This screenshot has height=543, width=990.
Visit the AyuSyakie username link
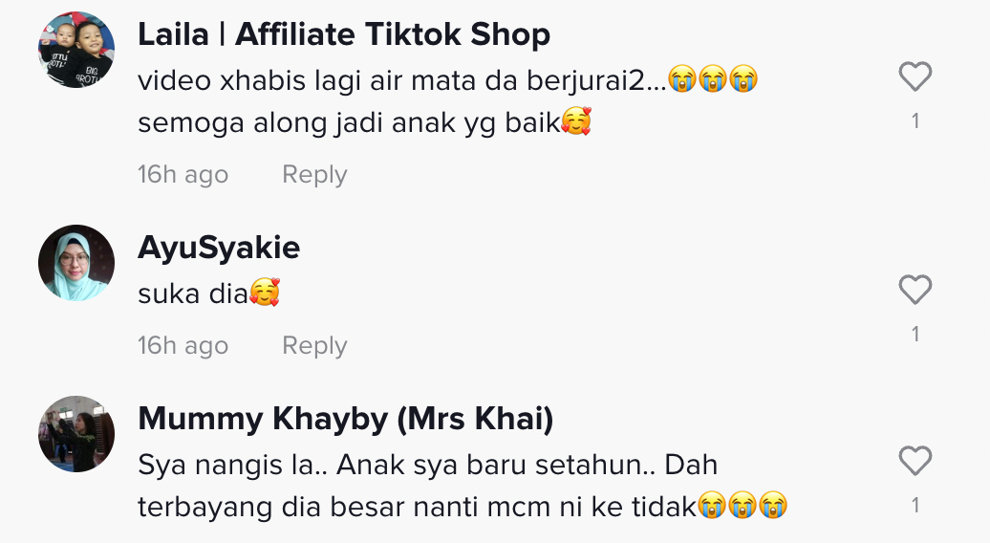pyautogui.click(x=219, y=248)
